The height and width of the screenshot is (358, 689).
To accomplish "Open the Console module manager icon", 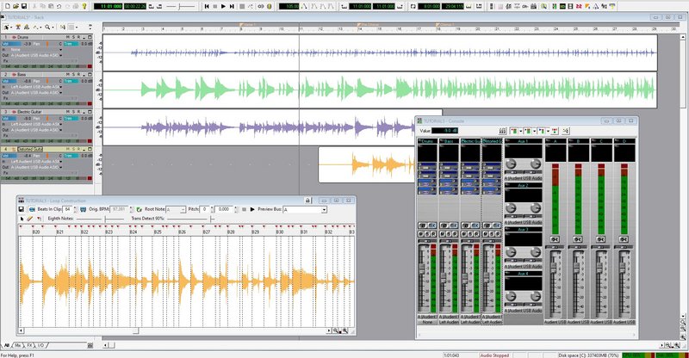I will (x=503, y=131).
